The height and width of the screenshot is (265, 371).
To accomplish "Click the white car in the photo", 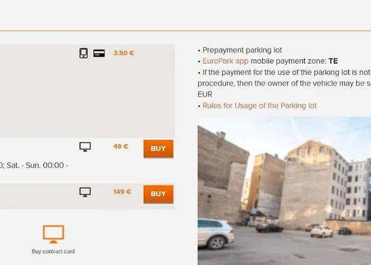I will click(x=216, y=233).
